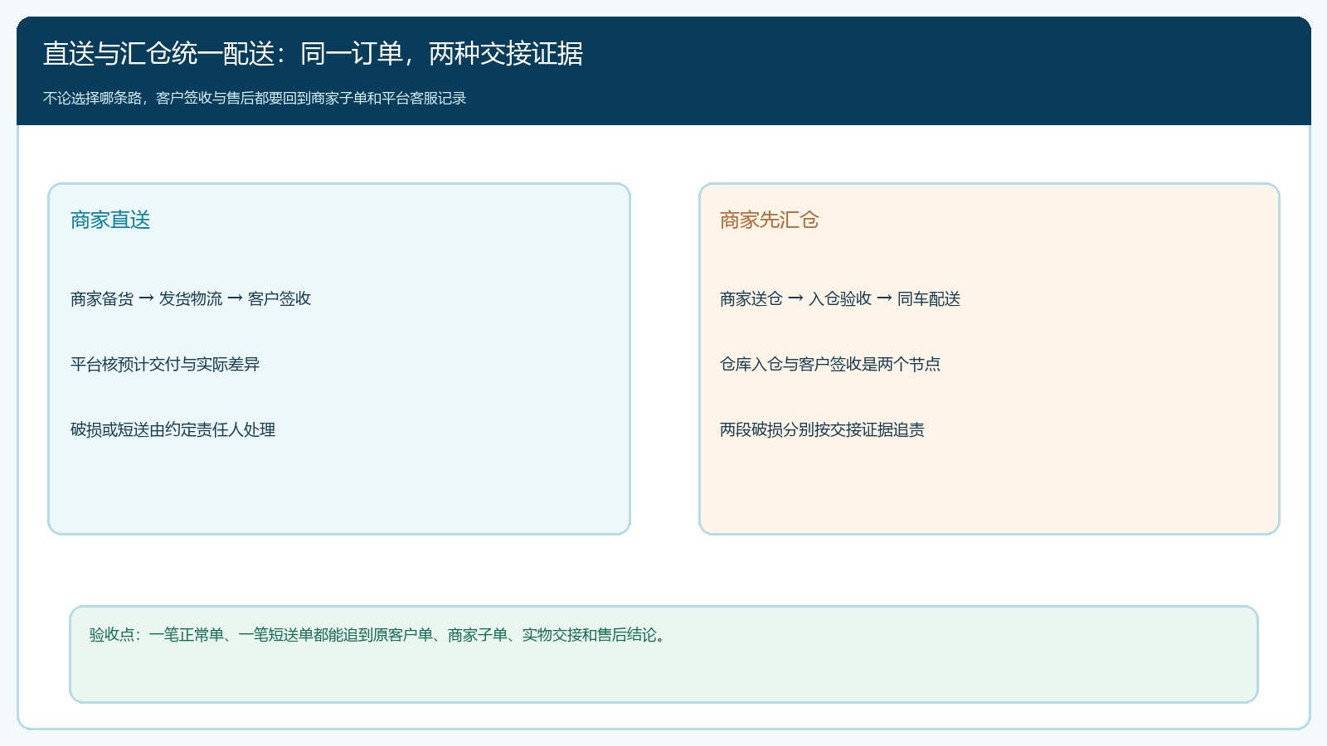Select the line 商家送仓 → 入仓验收 → 同车配送
The image size is (1327, 746).
coord(840,298)
